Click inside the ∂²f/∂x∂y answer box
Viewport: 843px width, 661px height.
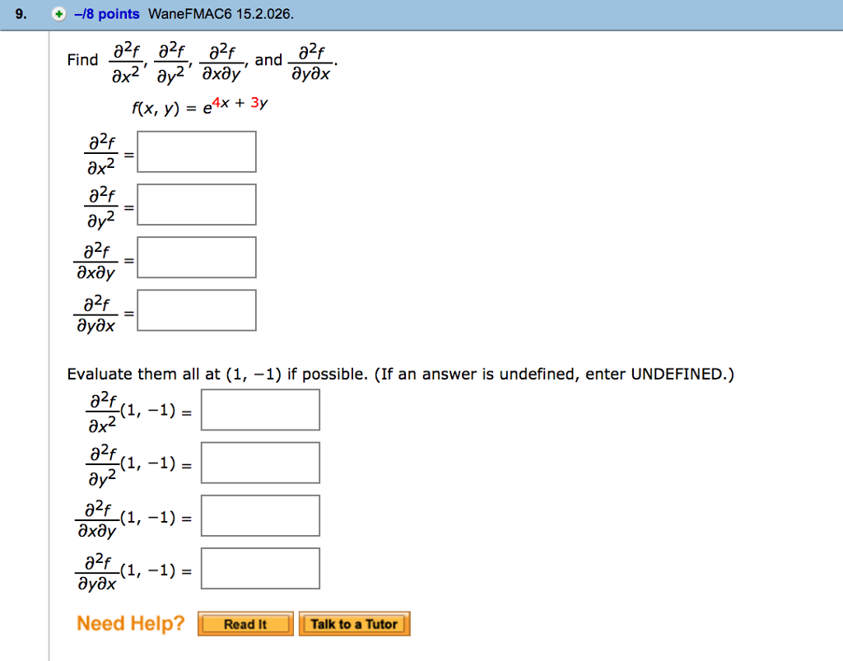pos(196,257)
